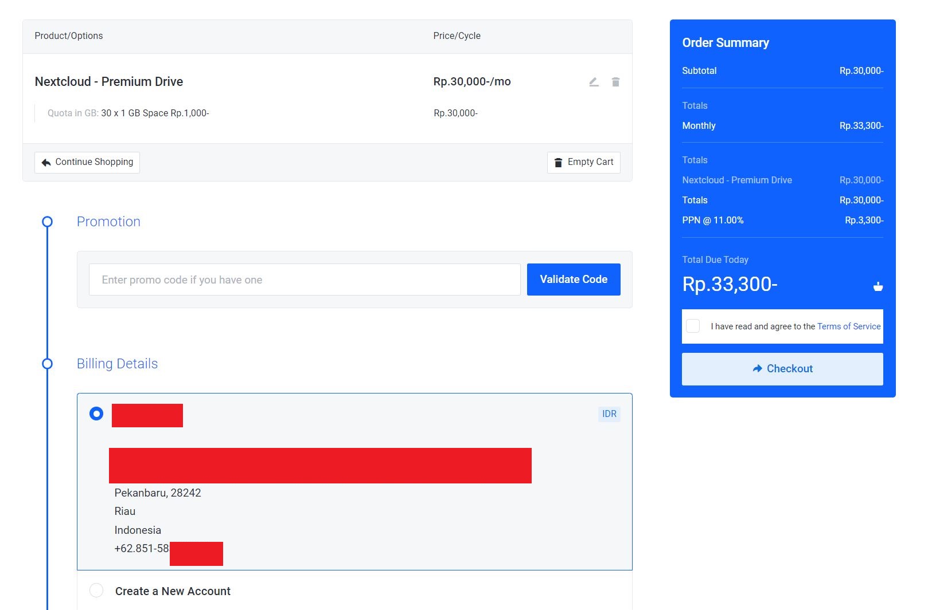Click the promo code input field

coord(305,280)
